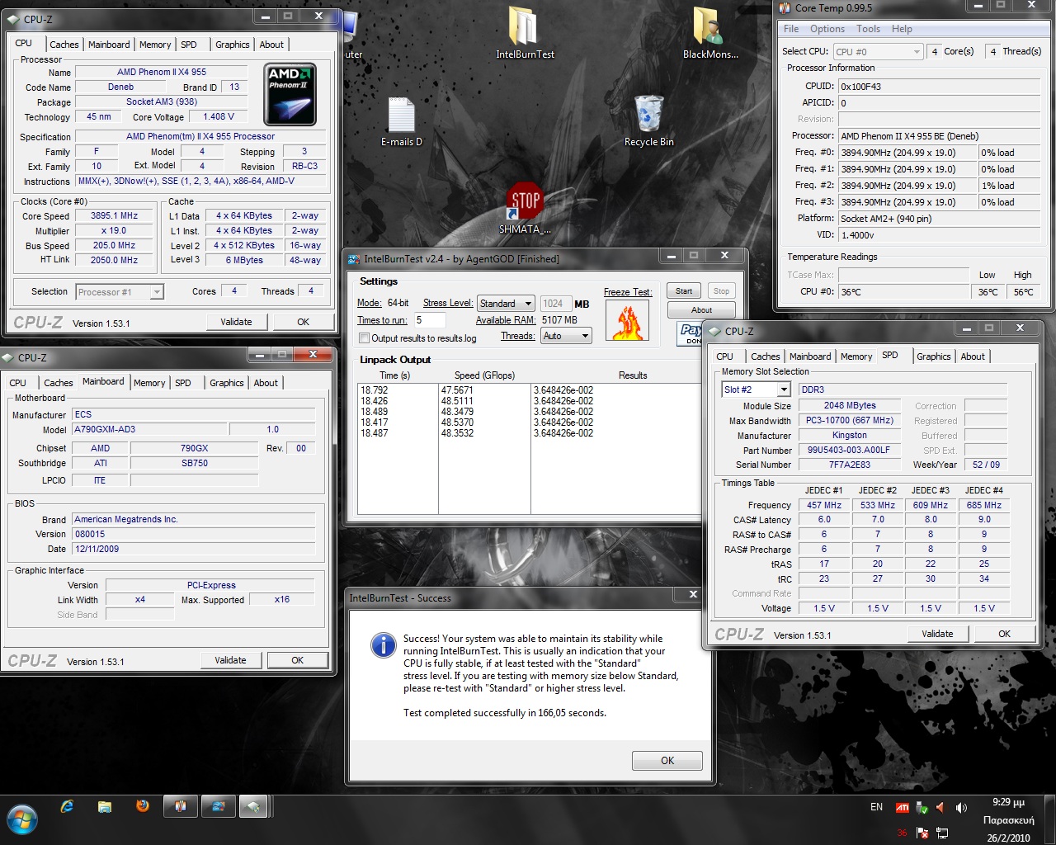
Task: Click the network tray icon beside the flag
Action: pos(942,833)
